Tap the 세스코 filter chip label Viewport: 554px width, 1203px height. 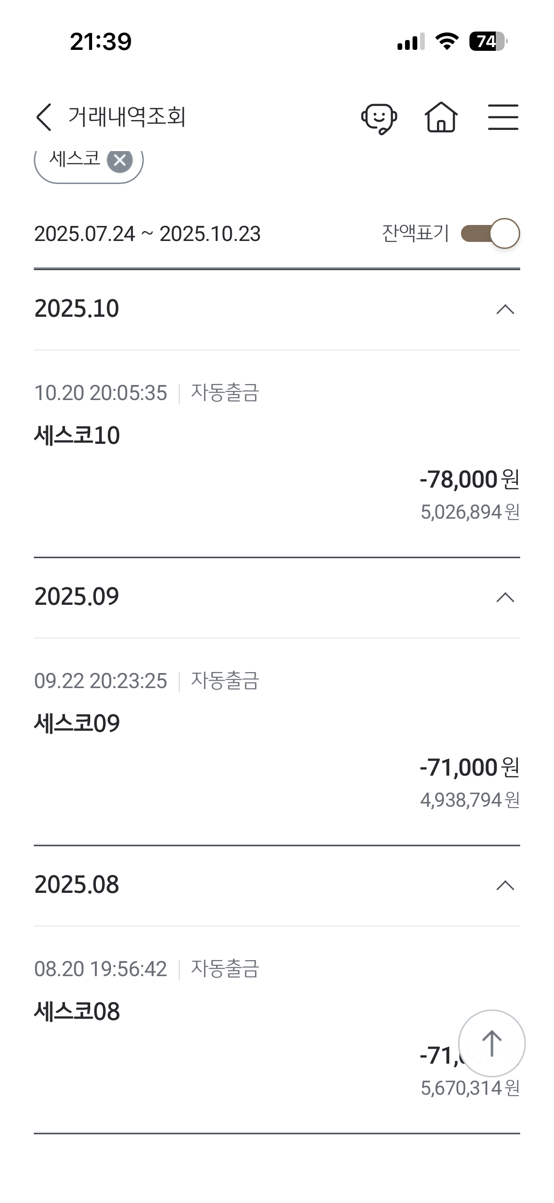click(x=75, y=159)
